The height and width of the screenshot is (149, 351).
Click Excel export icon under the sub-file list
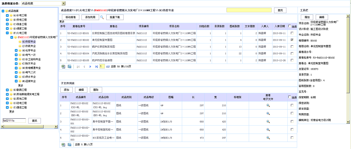(x=63, y=144)
